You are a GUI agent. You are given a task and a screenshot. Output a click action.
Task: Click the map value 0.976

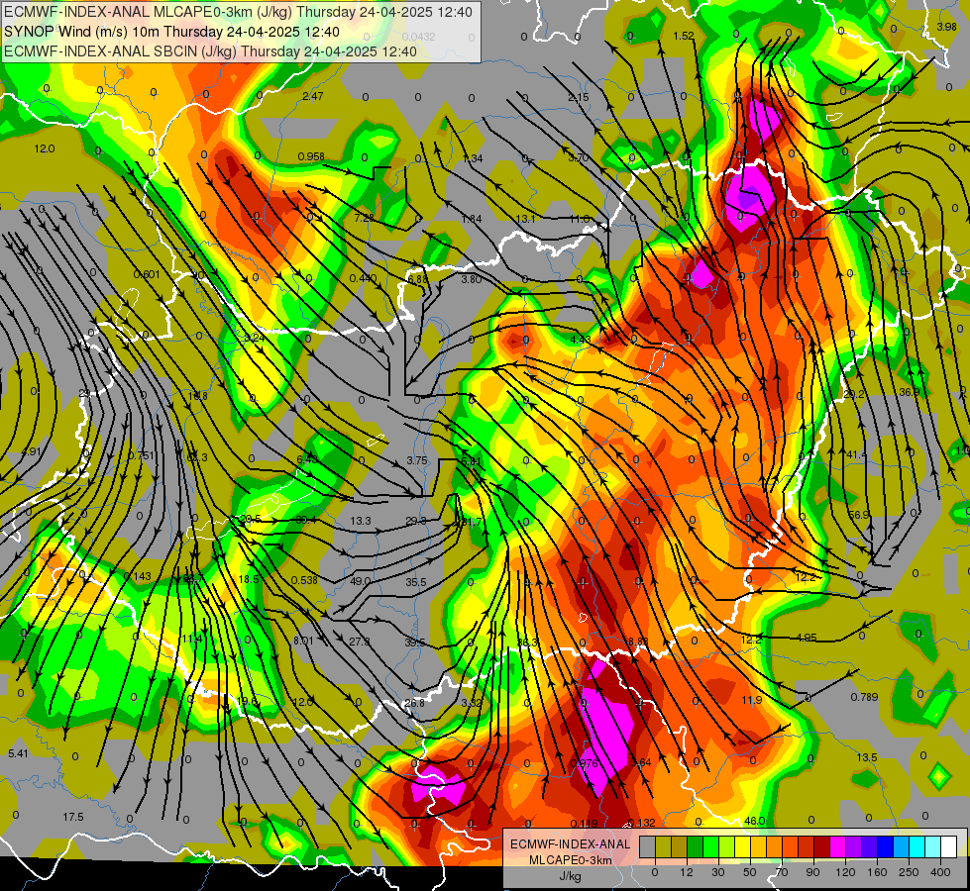point(584,763)
